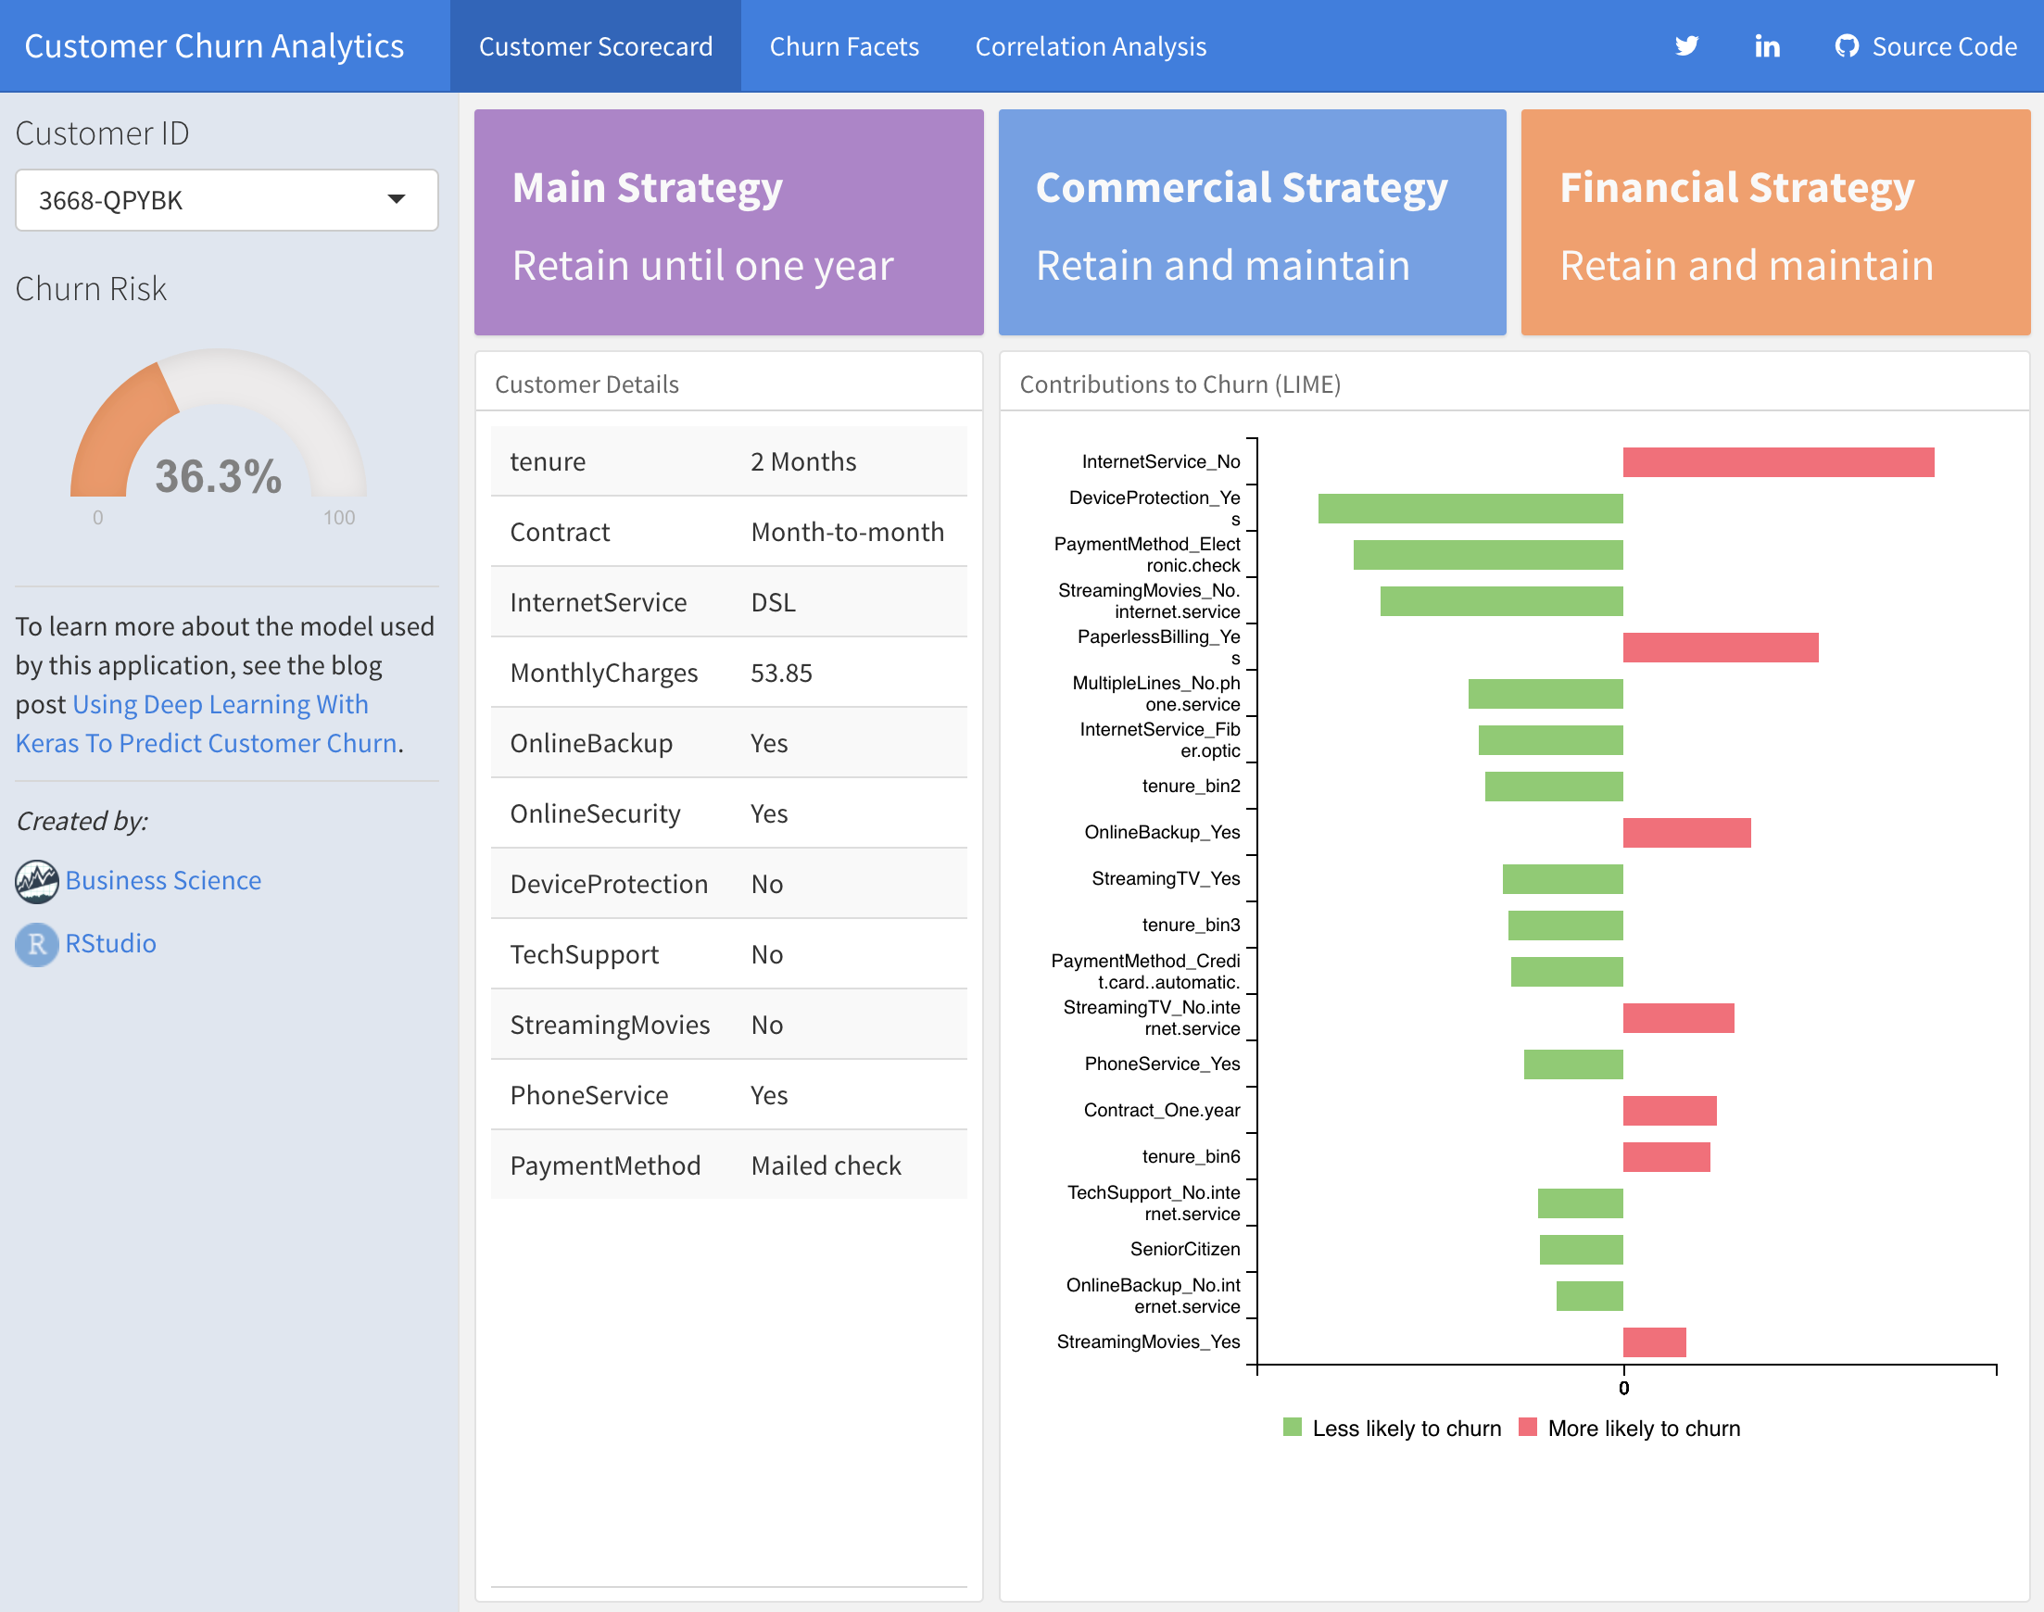The height and width of the screenshot is (1612, 2044).
Task: Select the 3668-QPYBK customer field
Action: pyautogui.click(x=189, y=200)
